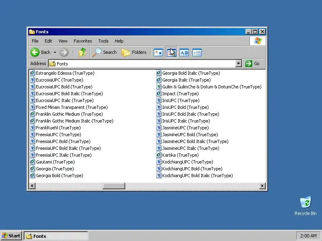This screenshot has height=241, width=322.
Task: Click horizontal scrollbar left arrow
Action: click(32, 186)
